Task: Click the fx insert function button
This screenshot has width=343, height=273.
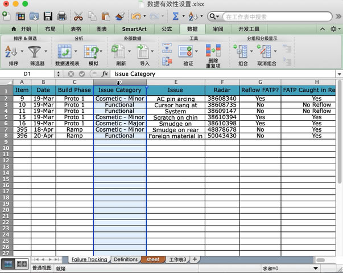Action: [105, 74]
